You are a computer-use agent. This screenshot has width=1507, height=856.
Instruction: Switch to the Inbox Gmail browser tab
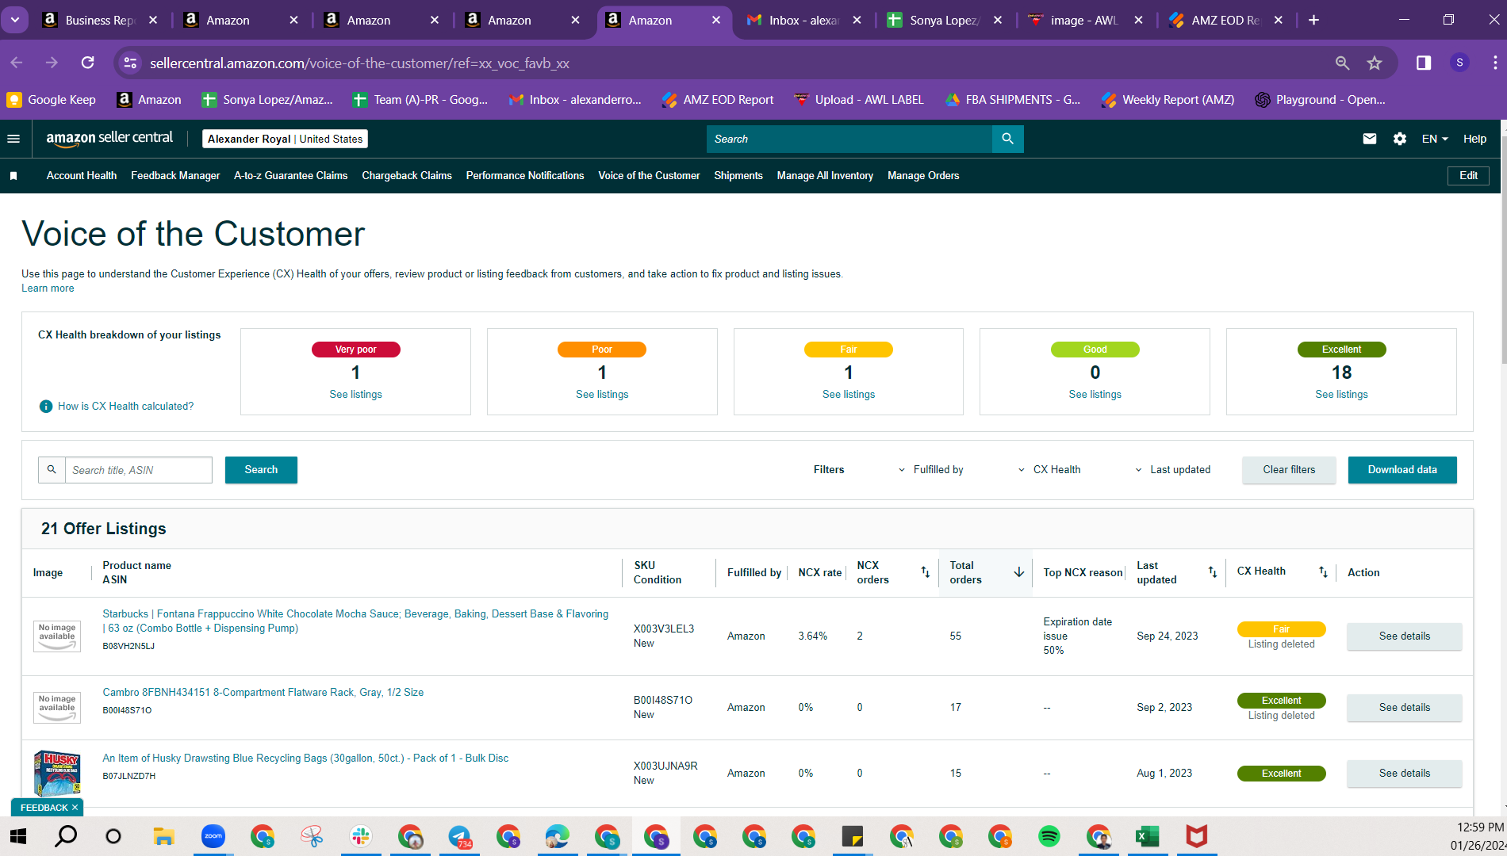pyautogui.click(x=803, y=20)
